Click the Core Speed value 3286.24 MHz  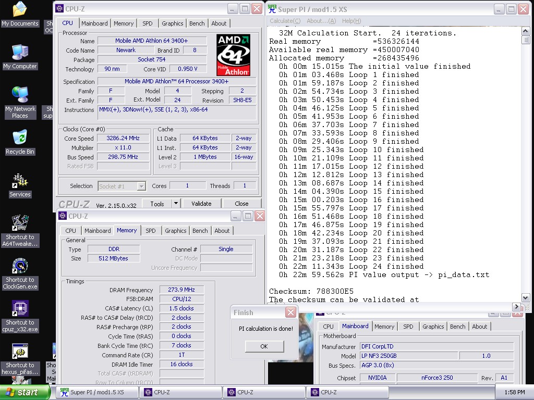(123, 138)
